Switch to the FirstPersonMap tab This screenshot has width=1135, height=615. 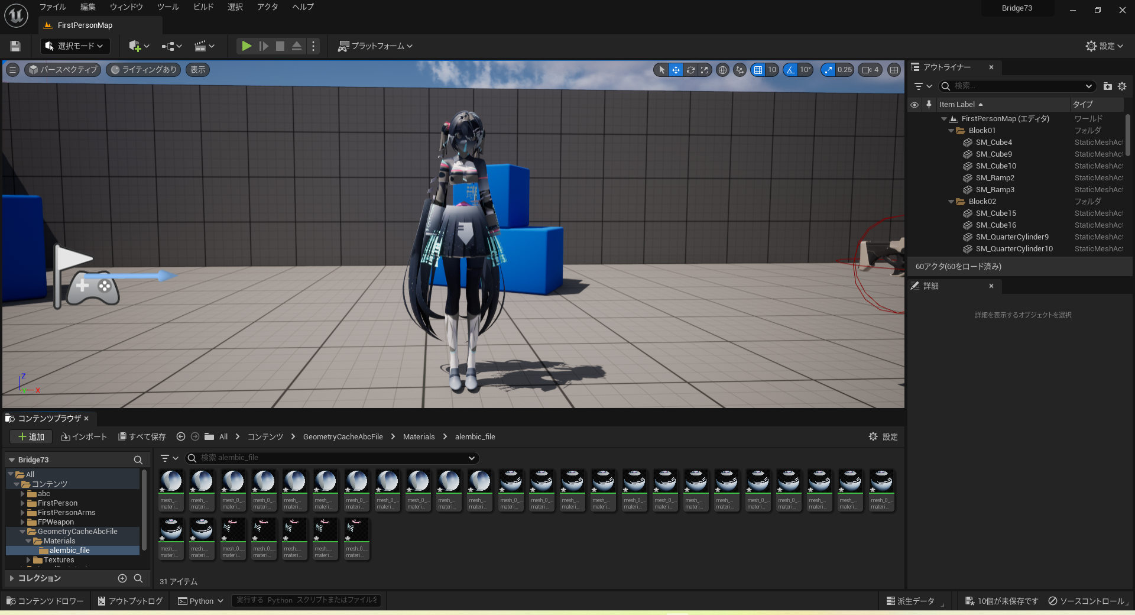tap(85, 25)
